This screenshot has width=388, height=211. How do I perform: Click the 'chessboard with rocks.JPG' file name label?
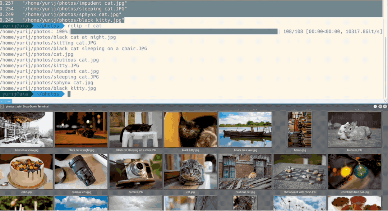point(300,192)
